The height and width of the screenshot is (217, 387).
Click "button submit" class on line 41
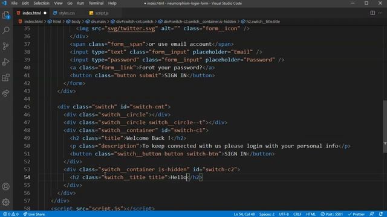click(137, 75)
